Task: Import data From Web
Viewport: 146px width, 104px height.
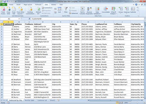Action: 8,11
